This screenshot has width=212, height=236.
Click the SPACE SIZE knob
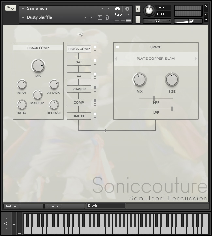coord(172,80)
